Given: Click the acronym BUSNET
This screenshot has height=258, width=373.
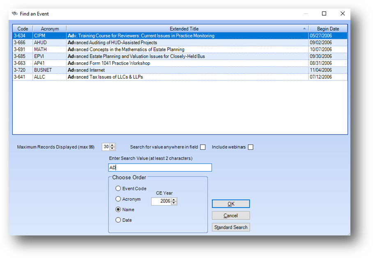Looking at the screenshot, I should (43, 70).
